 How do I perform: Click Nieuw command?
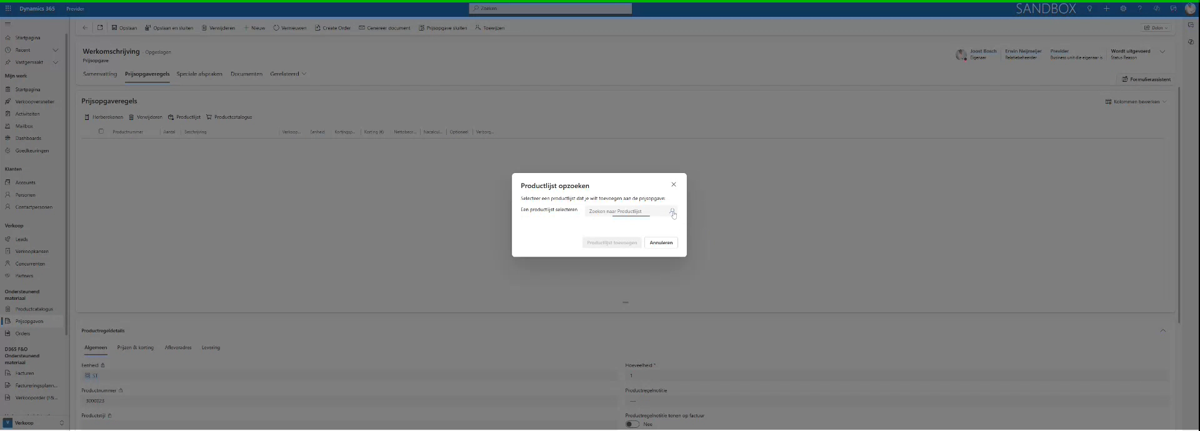[x=254, y=27]
